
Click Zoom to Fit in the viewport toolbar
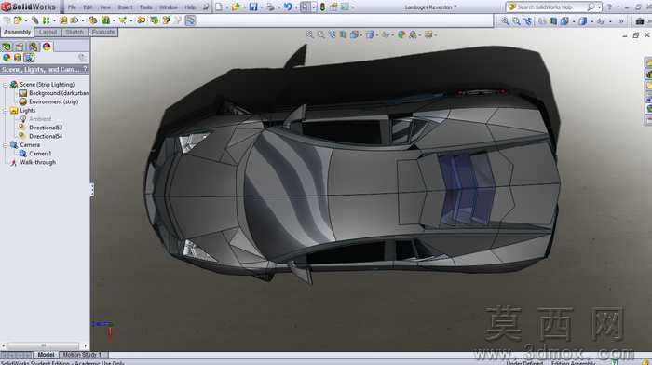[x=310, y=35]
